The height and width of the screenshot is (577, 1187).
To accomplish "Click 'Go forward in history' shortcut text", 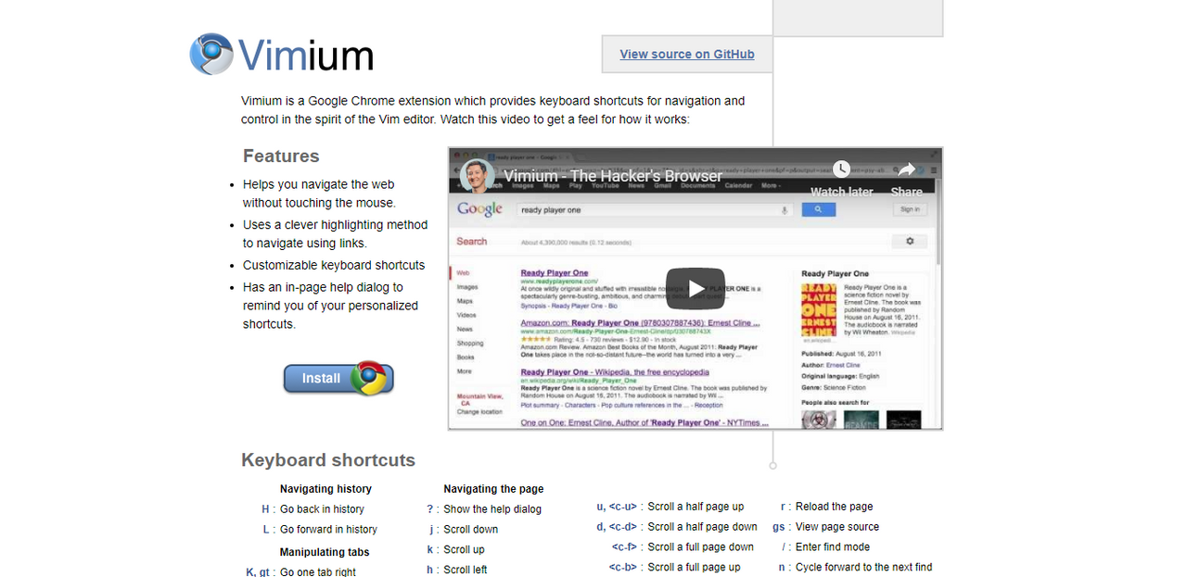I will point(328,530).
